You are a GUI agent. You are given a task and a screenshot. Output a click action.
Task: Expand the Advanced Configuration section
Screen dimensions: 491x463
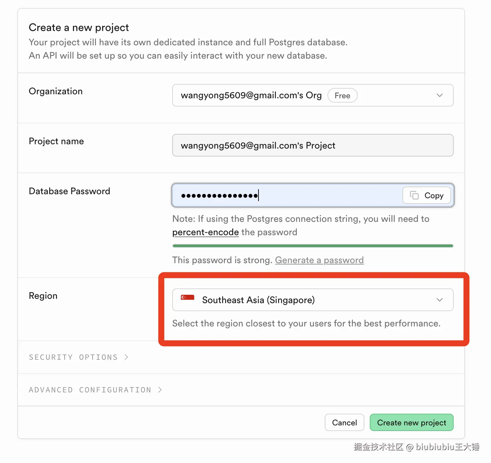click(90, 390)
